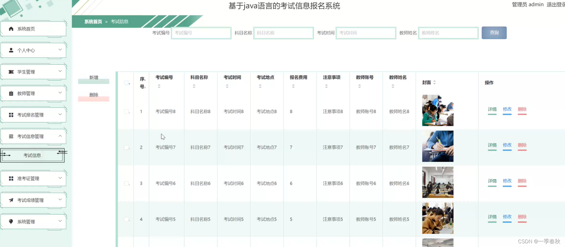Expand the 学生管理 menu chevron
The width and height of the screenshot is (565, 247).
point(60,71)
